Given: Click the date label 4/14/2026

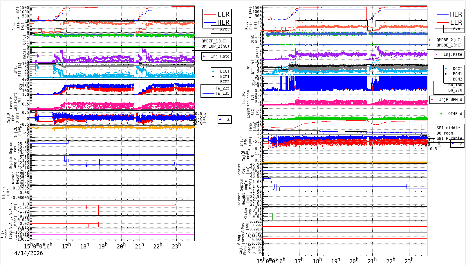Looking at the screenshot, I should tap(28, 253).
